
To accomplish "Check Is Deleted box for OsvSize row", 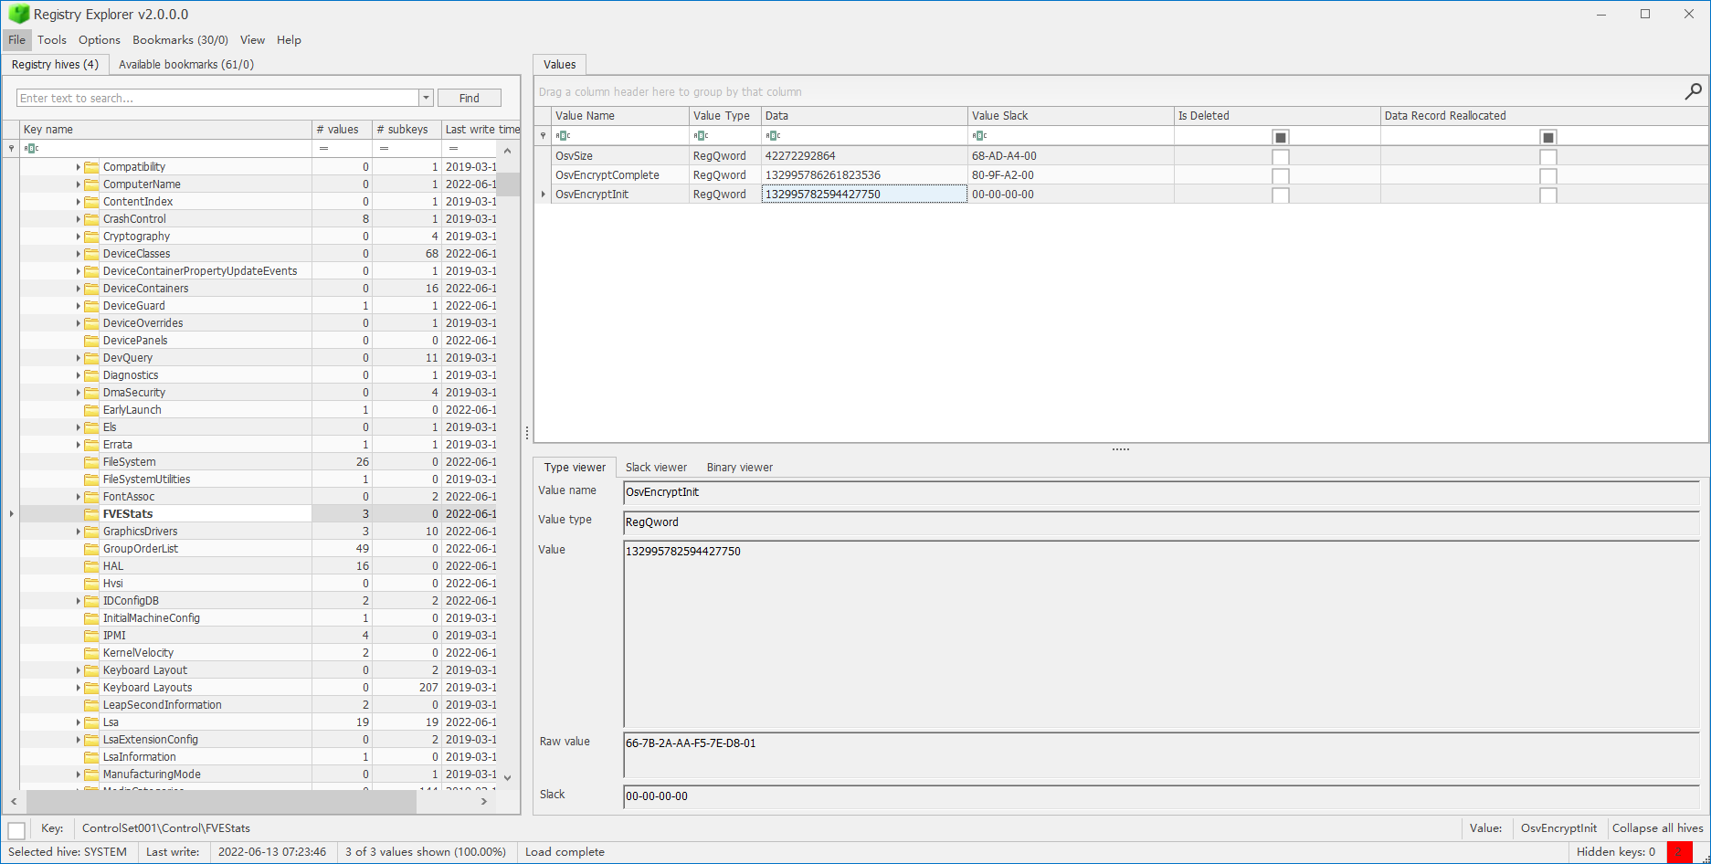I will click(x=1280, y=156).
